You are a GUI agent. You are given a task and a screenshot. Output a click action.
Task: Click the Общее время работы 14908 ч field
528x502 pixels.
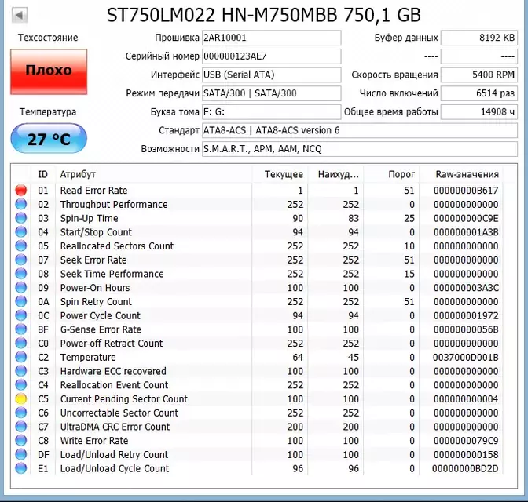[479, 111]
